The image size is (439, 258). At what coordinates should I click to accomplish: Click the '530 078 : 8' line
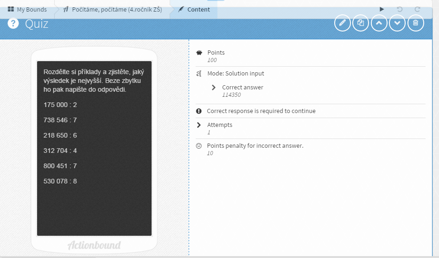pyautogui.click(x=60, y=181)
